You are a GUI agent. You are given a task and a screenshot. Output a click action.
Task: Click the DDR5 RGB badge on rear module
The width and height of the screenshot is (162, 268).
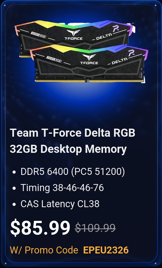coord(38,35)
